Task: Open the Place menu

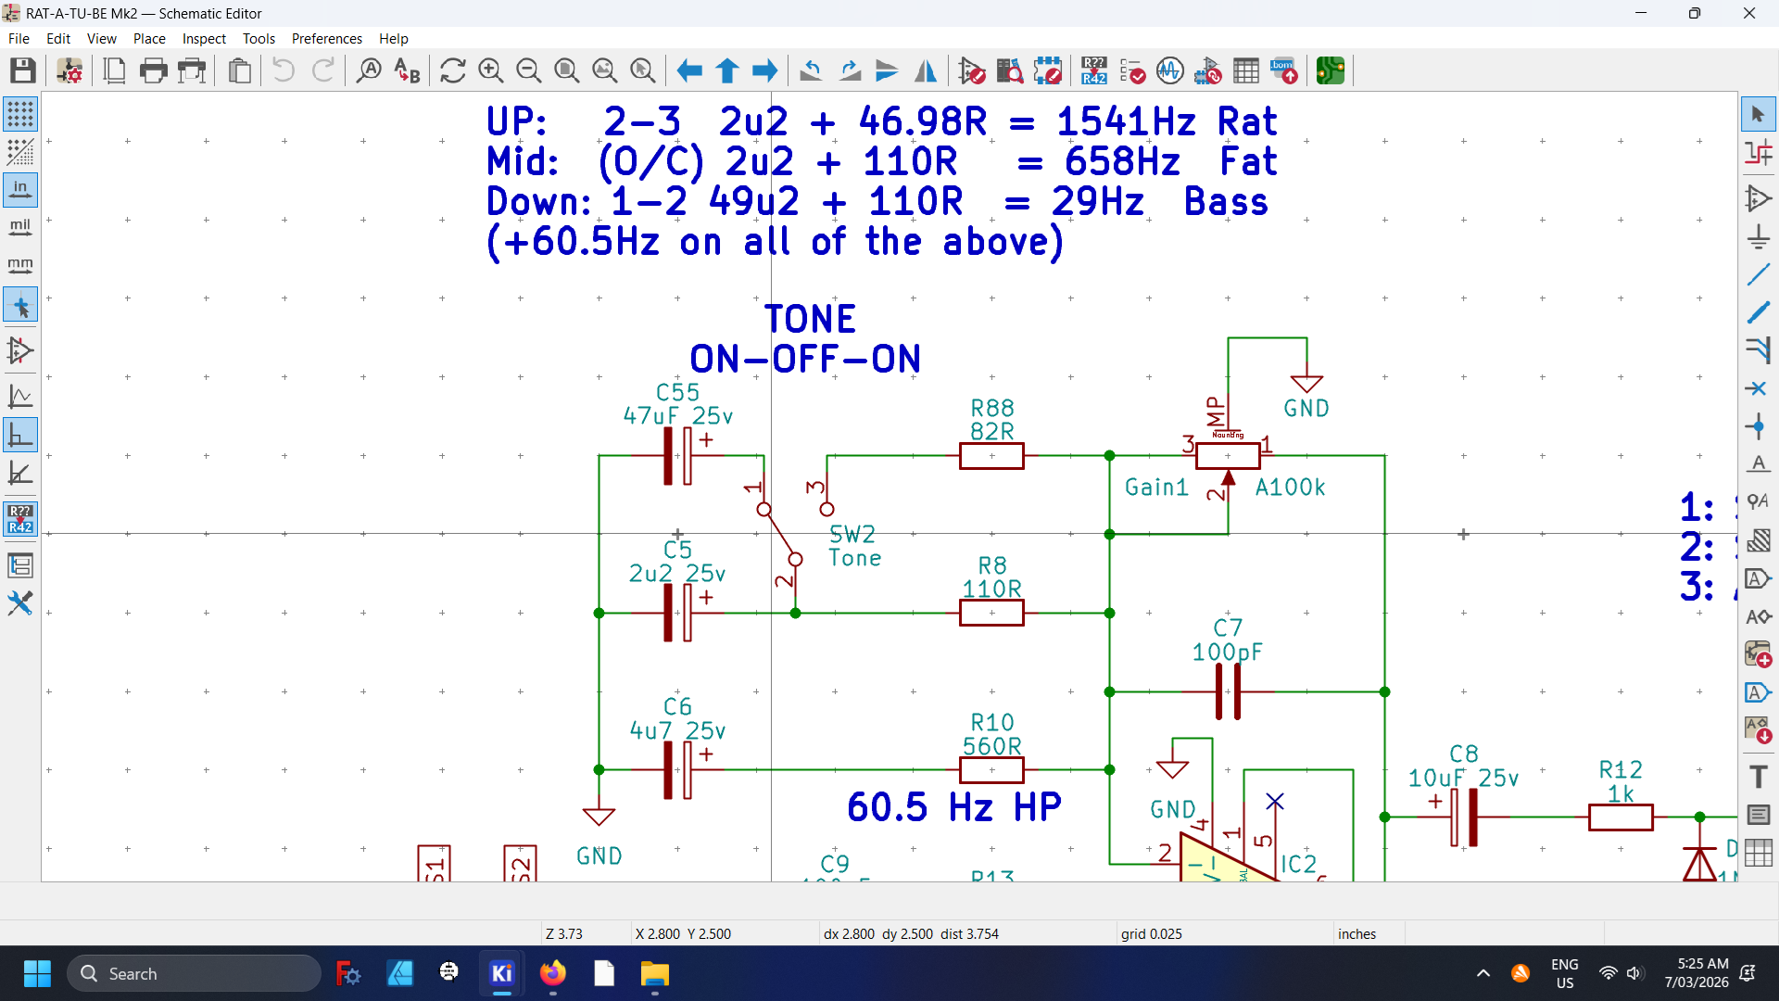Action: (149, 38)
